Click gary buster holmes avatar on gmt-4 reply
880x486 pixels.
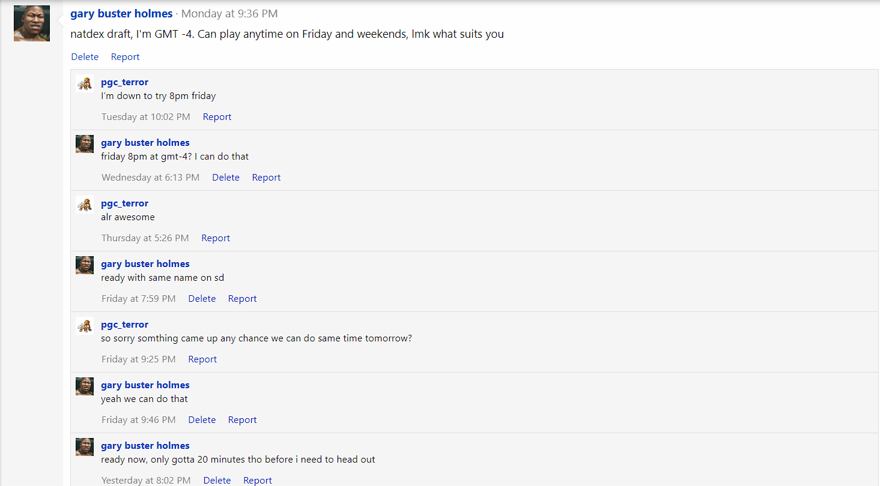click(85, 143)
